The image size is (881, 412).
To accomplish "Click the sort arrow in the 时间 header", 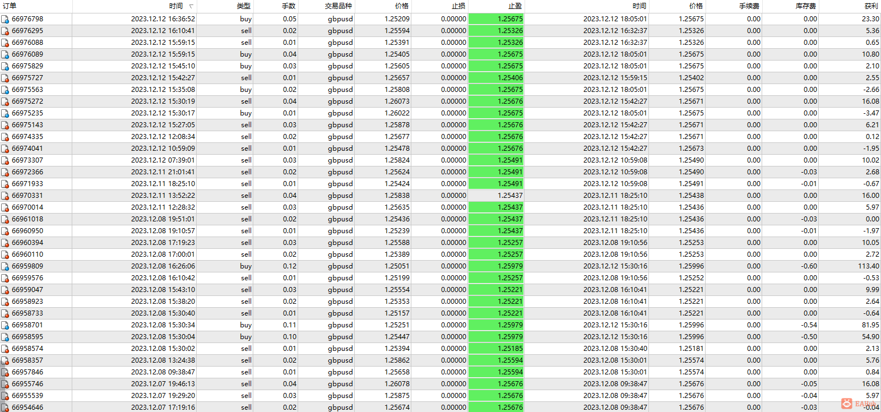I will (191, 6).
